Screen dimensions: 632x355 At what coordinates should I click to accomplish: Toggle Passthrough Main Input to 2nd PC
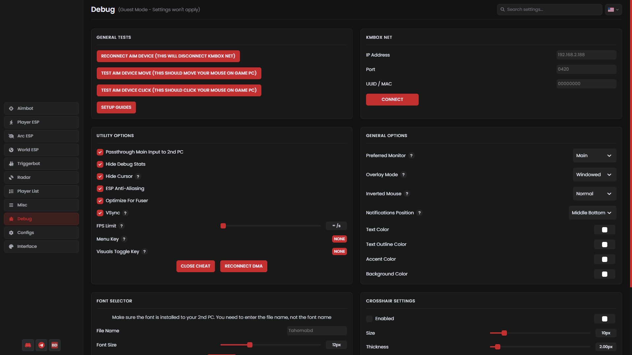point(100,152)
